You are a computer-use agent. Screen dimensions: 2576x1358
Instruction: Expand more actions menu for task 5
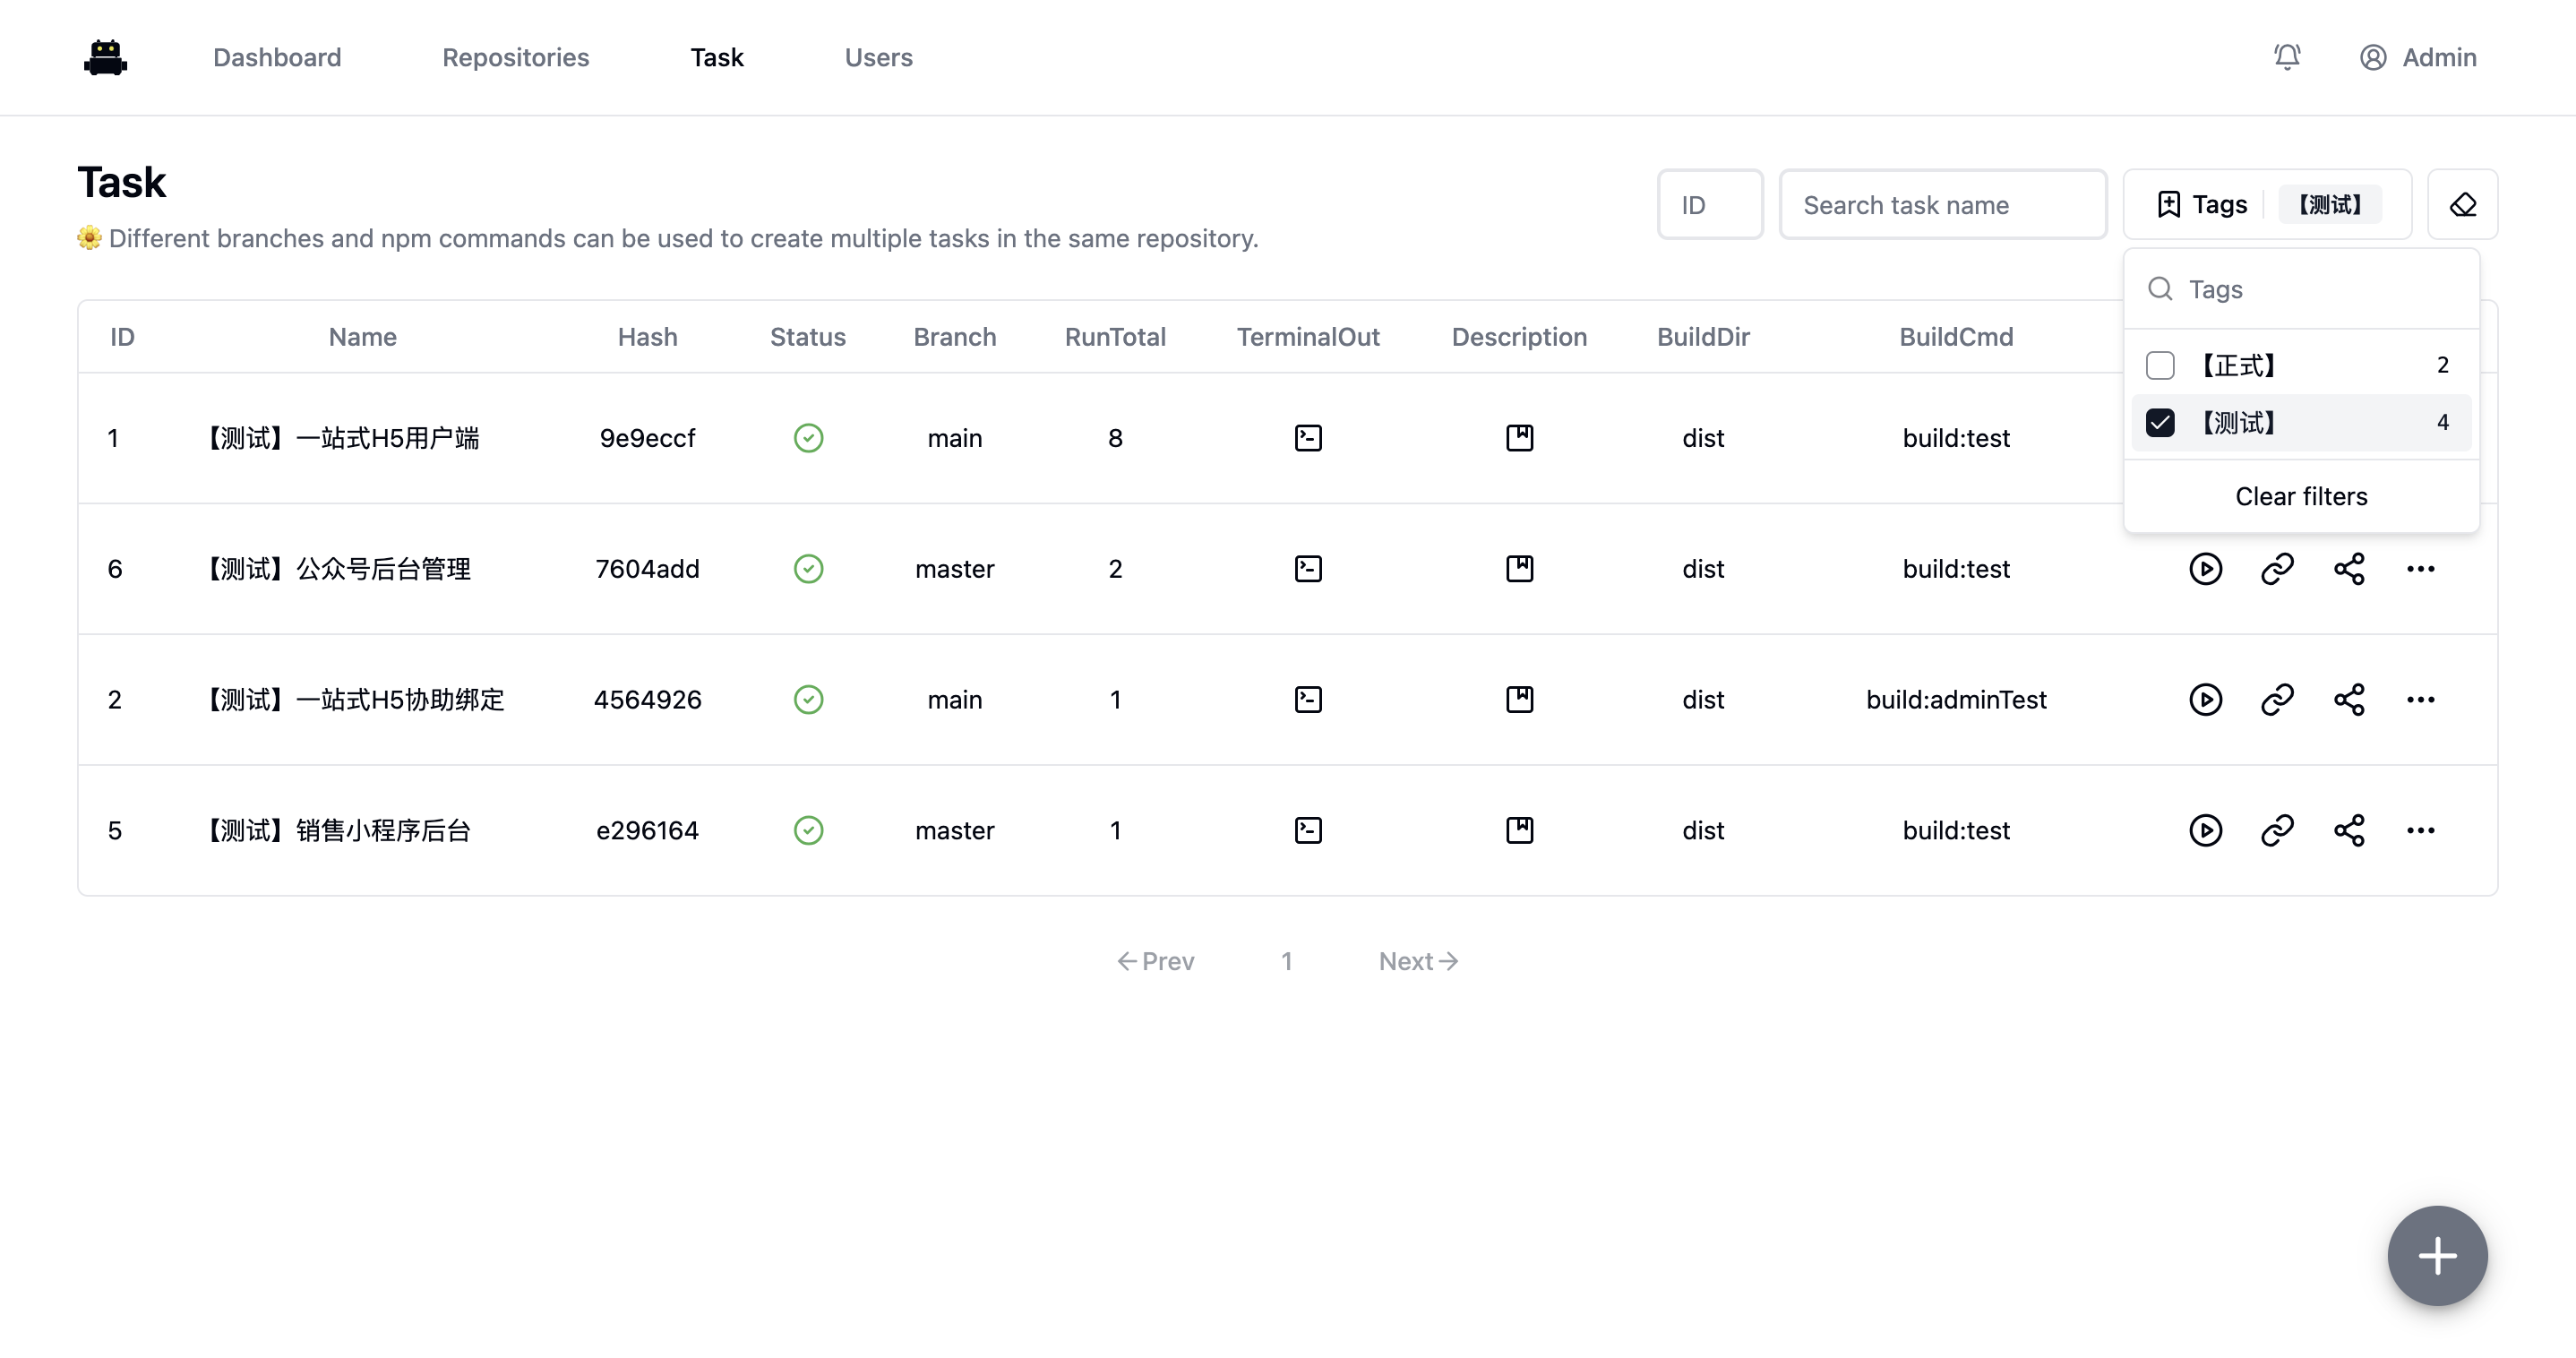(2420, 830)
